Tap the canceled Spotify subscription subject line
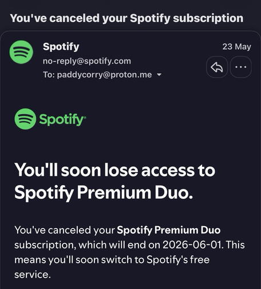Image resolution: width=261 pixels, height=289 pixels. point(126,18)
